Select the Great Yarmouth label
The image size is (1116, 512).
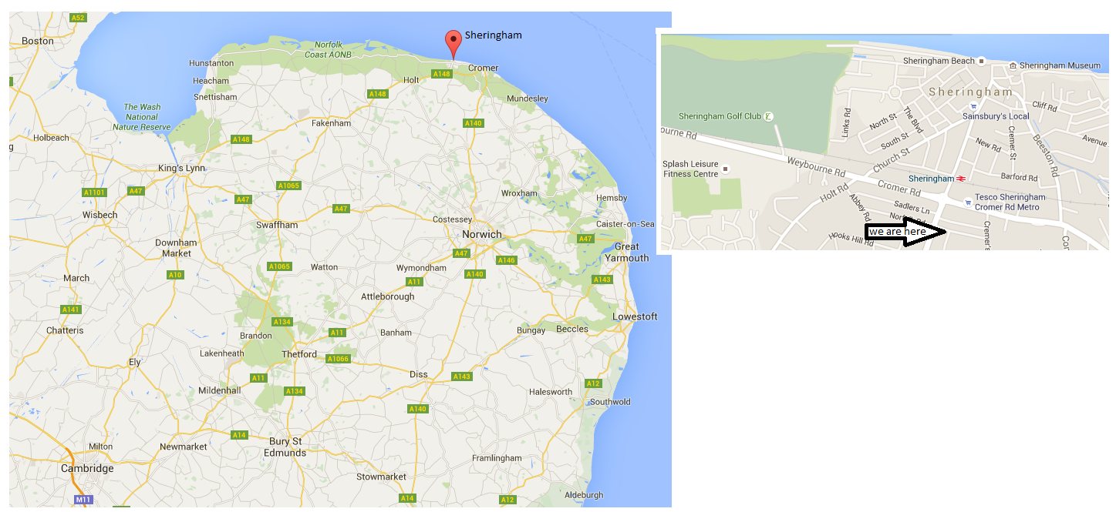626,253
